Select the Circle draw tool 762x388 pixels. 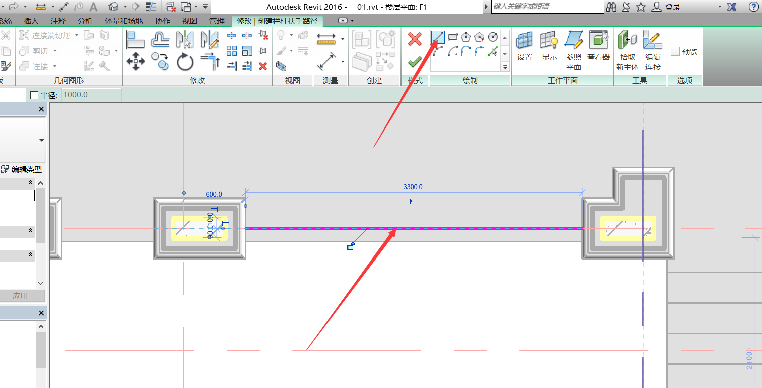[x=493, y=37]
